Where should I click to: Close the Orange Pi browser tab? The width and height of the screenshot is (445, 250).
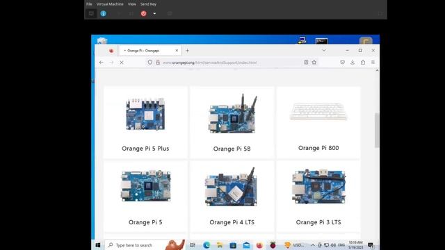(x=177, y=51)
